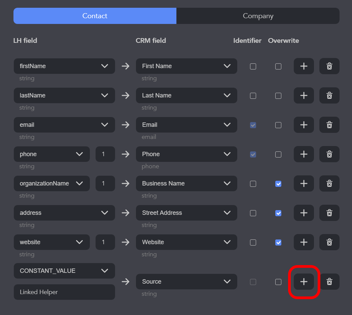
Task: Open the Street Address CRM field dropdown
Action: pyautogui.click(x=186, y=213)
